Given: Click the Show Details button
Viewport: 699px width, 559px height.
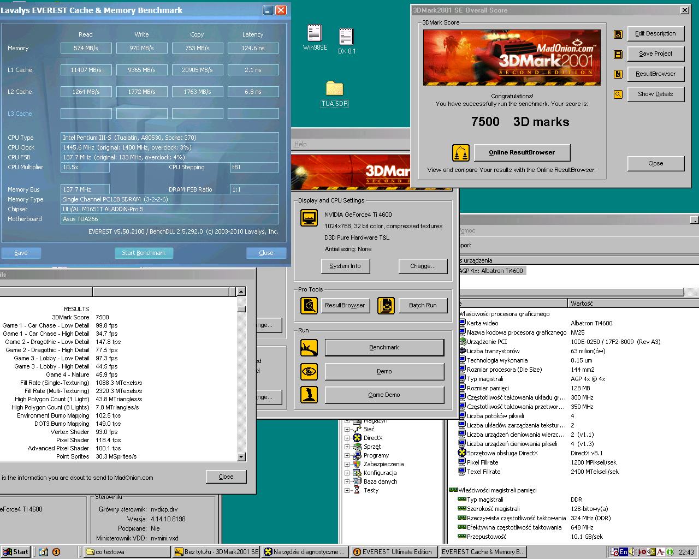Looking at the screenshot, I should coord(655,94).
